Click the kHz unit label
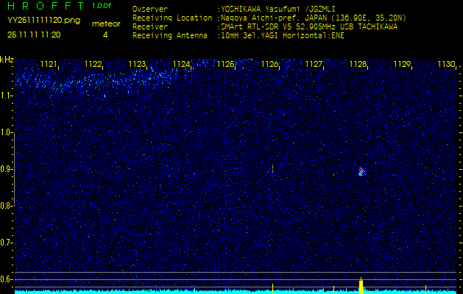 tap(7, 60)
